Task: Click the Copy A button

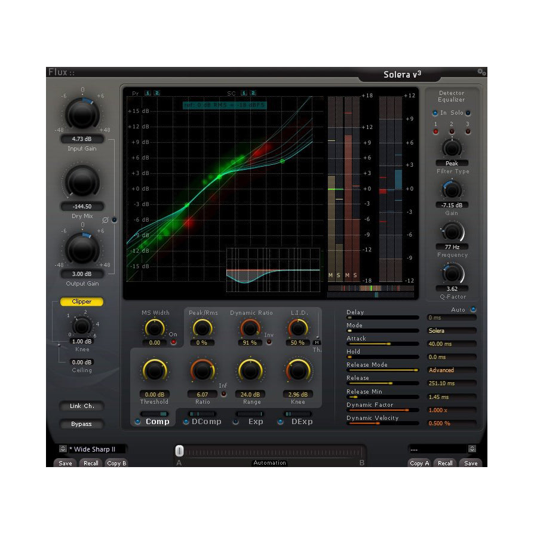Action: click(x=419, y=463)
